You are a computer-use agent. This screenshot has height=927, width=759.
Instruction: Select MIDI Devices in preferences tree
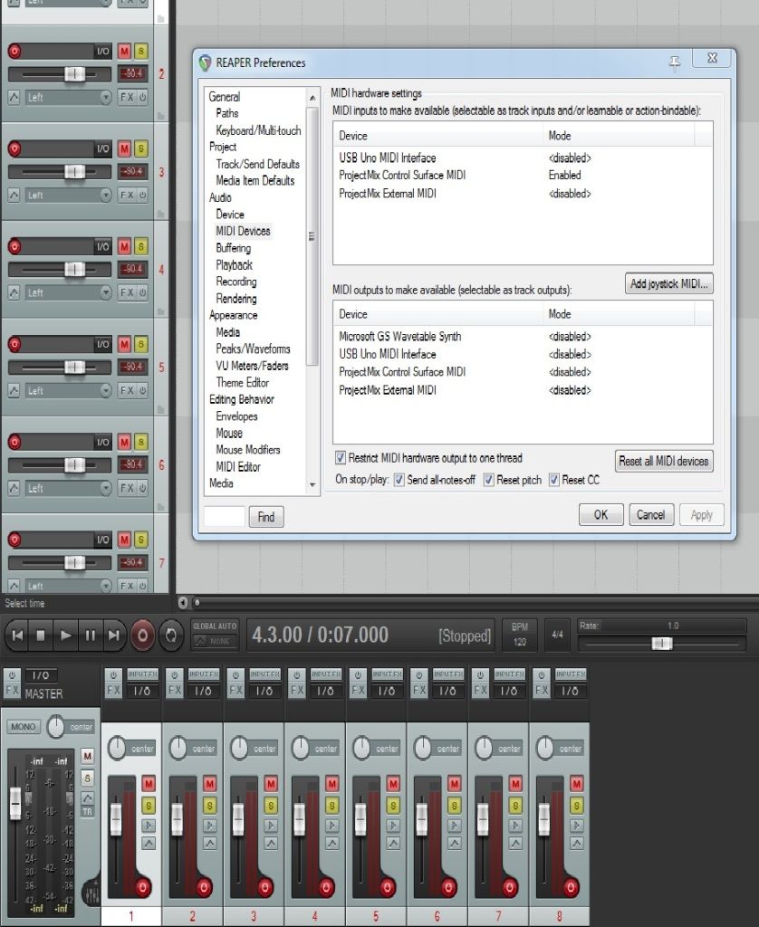coord(243,231)
